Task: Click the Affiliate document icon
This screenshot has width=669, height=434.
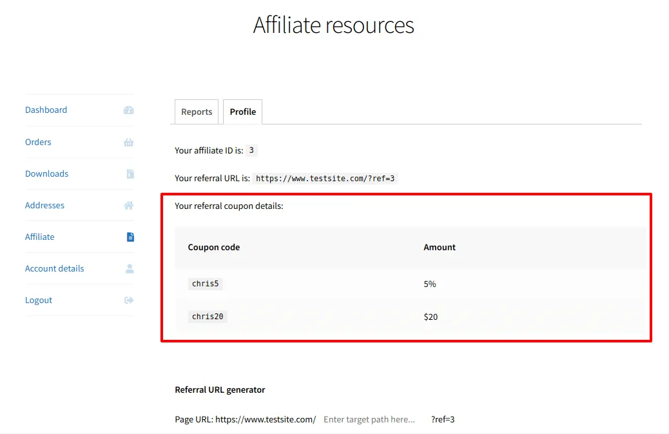Action: click(x=130, y=237)
